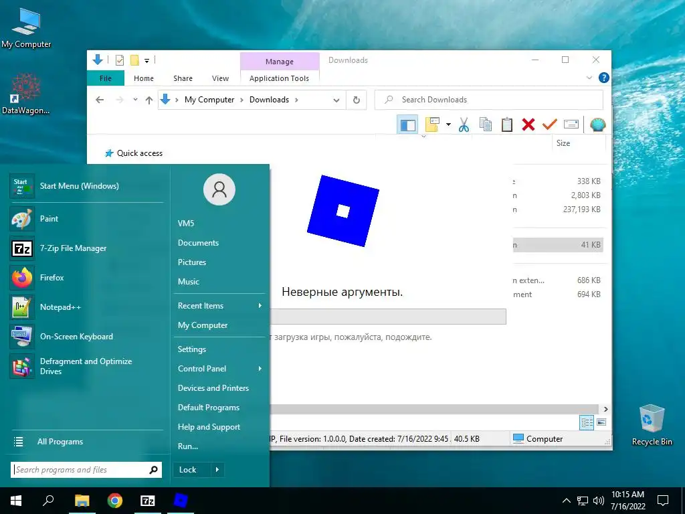Click the folder view toolbar icon
Image resolution: width=685 pixels, height=514 pixels.
432,125
